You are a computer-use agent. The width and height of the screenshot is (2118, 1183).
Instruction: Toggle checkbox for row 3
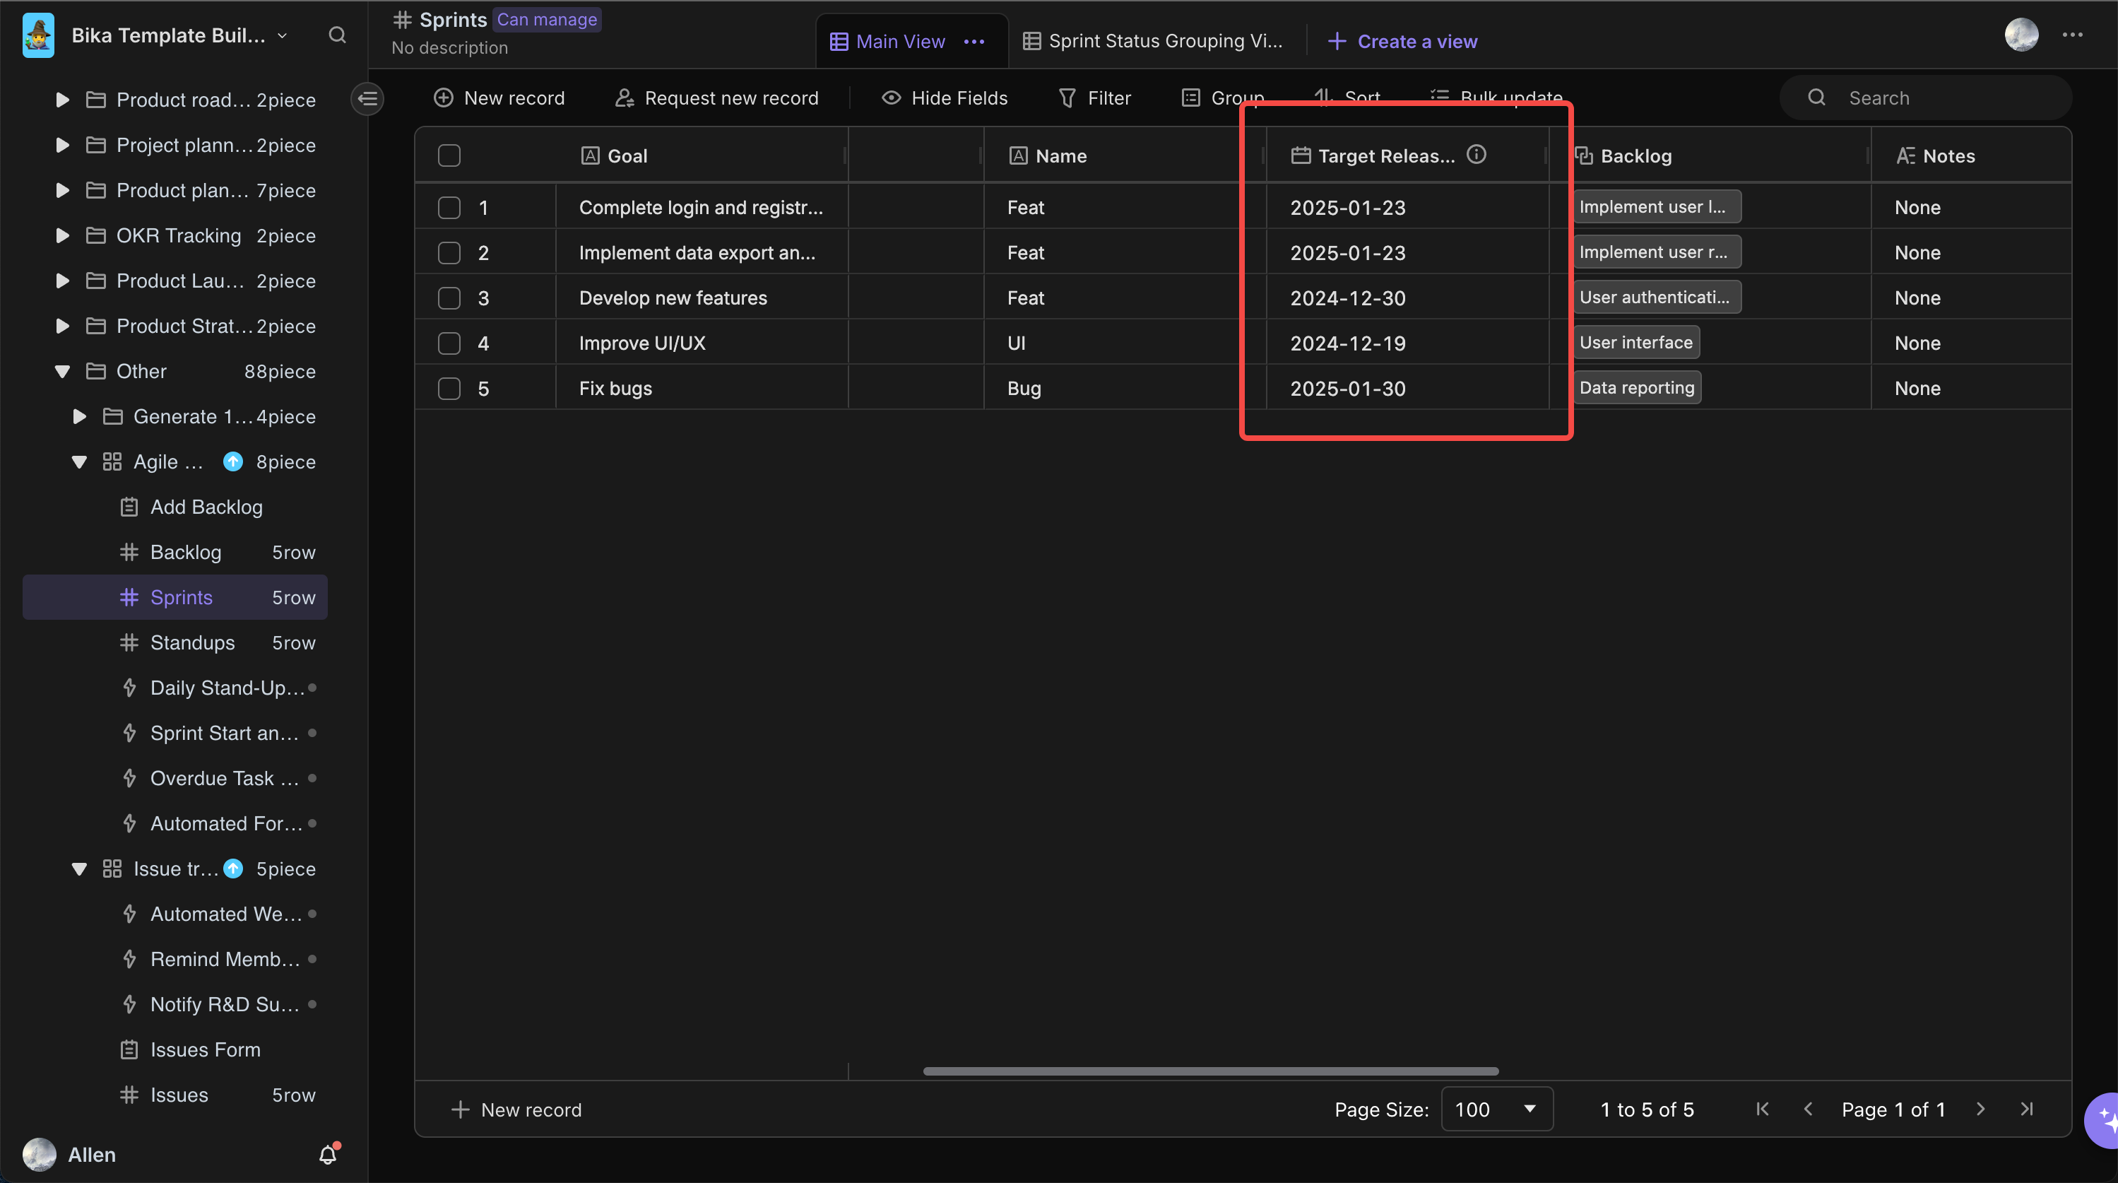tap(449, 297)
